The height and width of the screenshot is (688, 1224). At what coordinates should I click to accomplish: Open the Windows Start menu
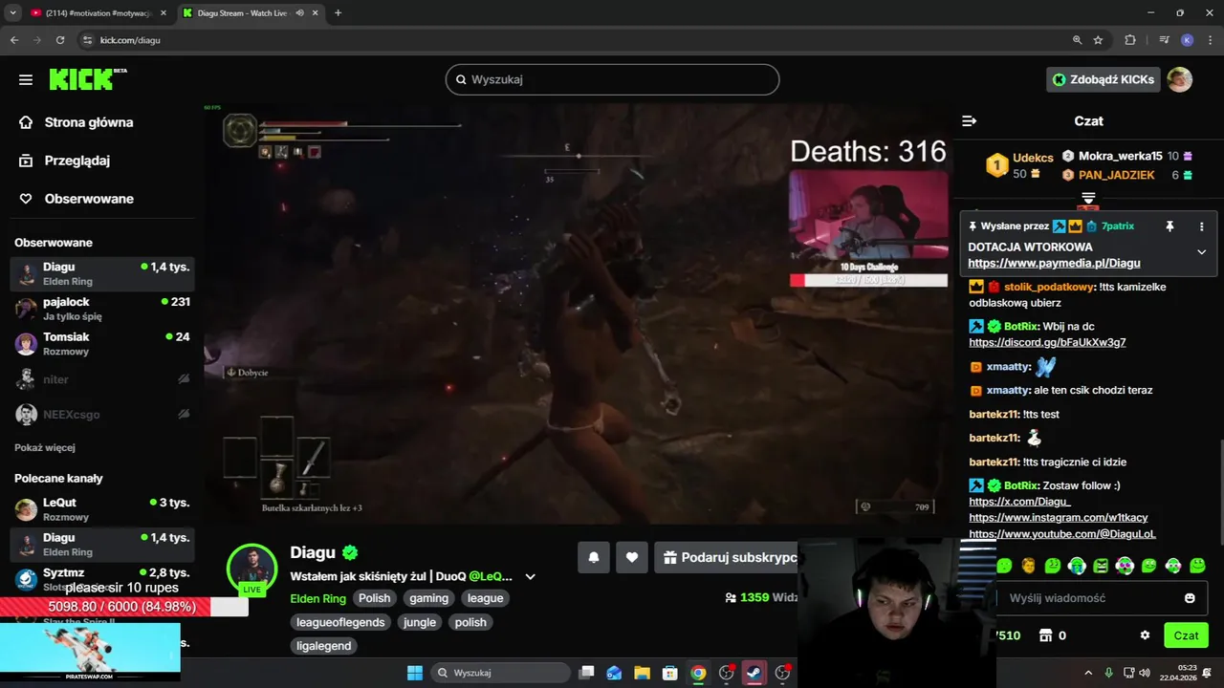415,673
